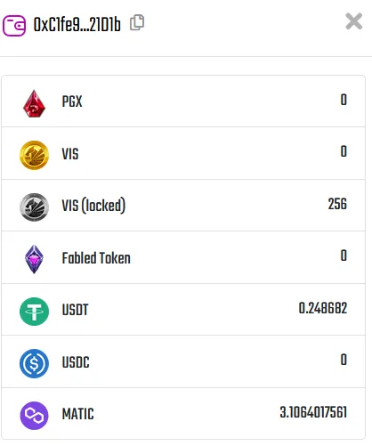Image resolution: width=372 pixels, height=446 pixels.
Task: Click the green USDT Tether icon
Action: pos(34,312)
